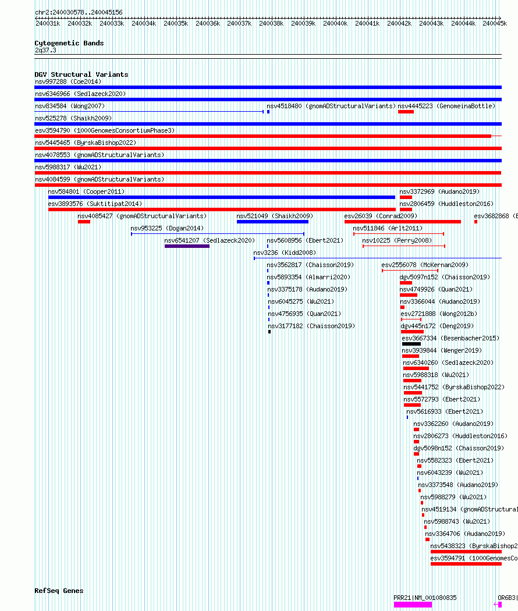
Task: Click the 240038k ruler position
Action: (x=271, y=23)
